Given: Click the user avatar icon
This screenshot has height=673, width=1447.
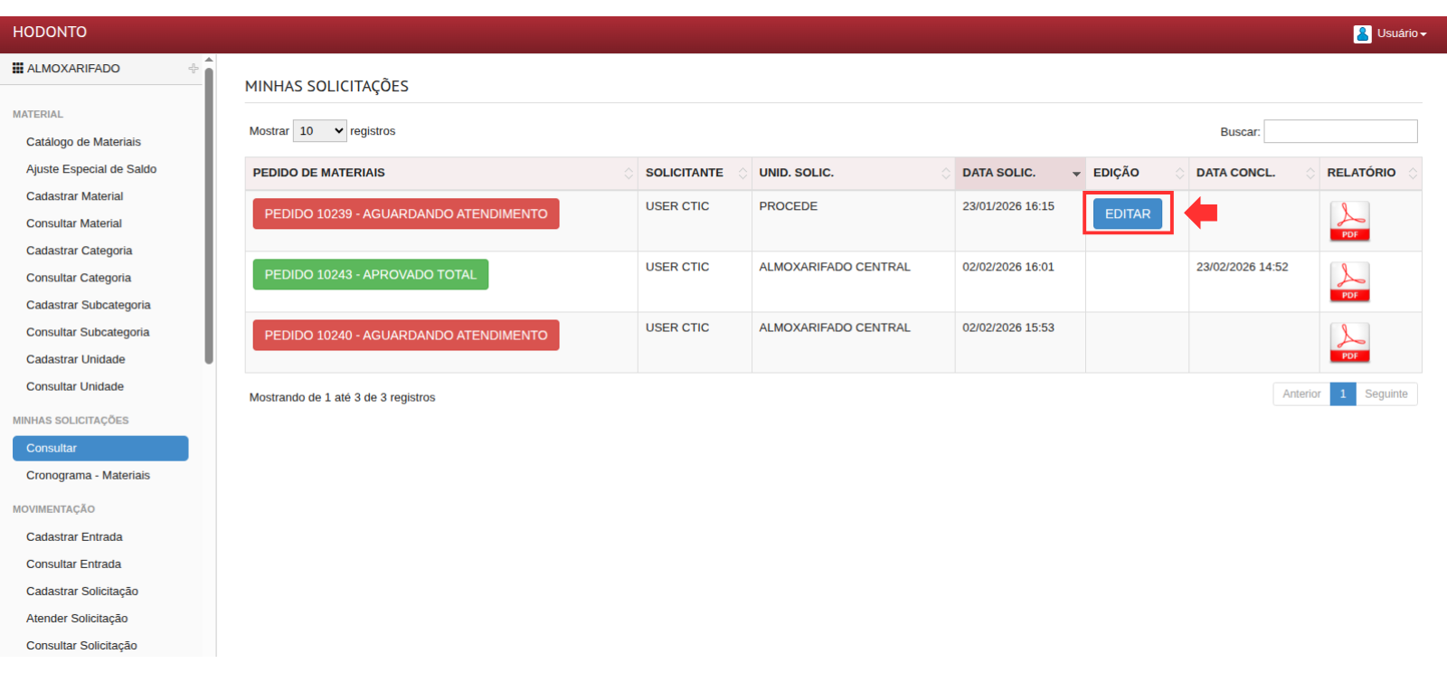Looking at the screenshot, I should [x=1362, y=33].
